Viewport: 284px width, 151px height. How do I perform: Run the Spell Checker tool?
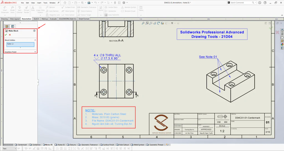coord(20,10)
